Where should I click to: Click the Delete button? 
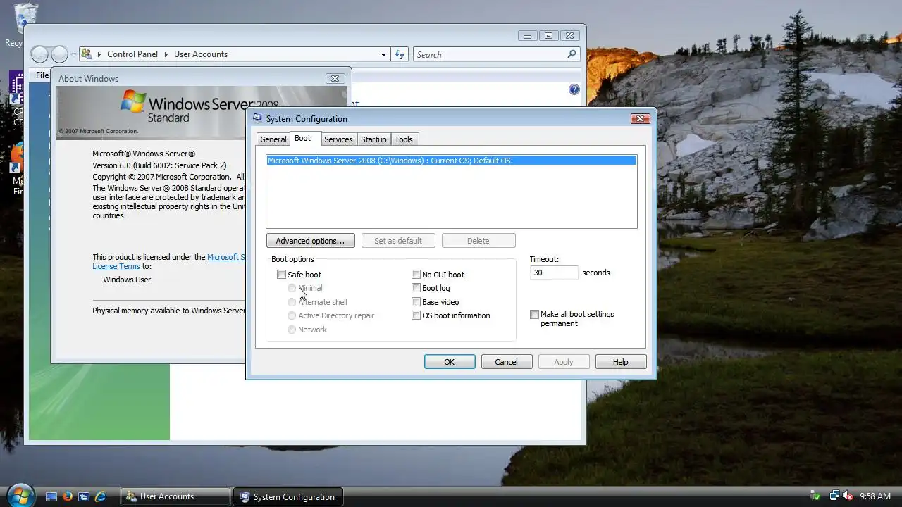[478, 241]
